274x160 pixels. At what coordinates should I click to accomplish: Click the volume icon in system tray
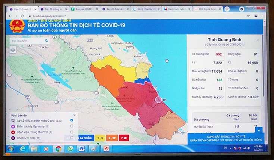pos(249,148)
